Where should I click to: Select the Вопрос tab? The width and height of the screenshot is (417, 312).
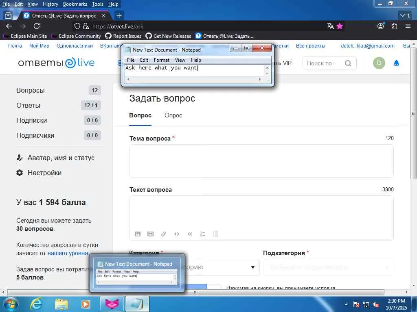[x=140, y=115]
